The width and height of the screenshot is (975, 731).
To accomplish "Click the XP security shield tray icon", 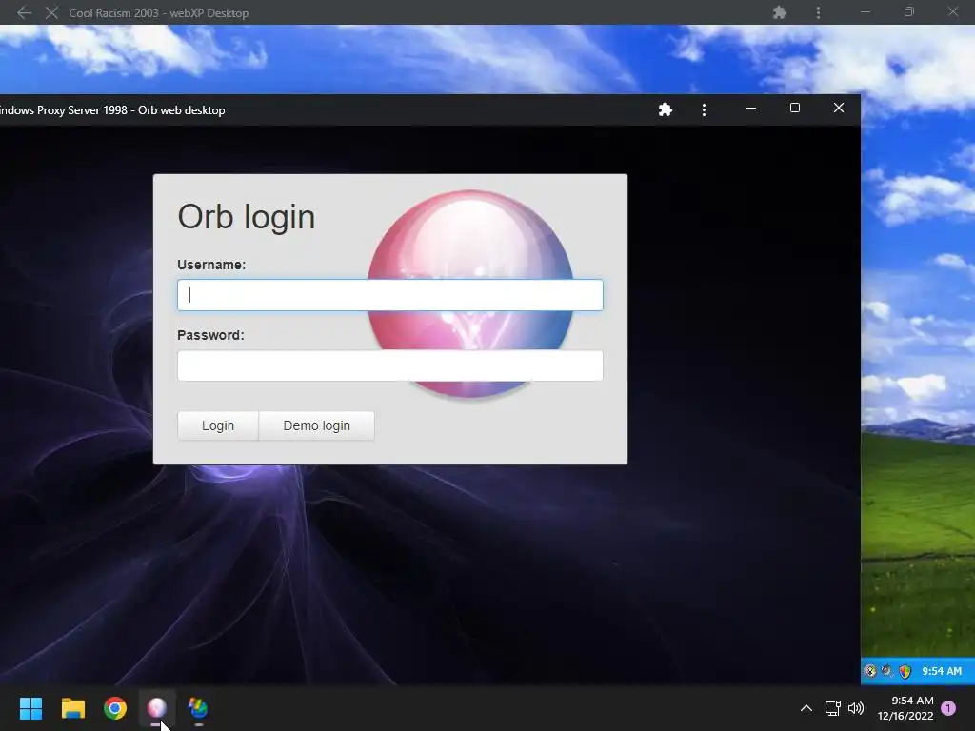I will [905, 671].
